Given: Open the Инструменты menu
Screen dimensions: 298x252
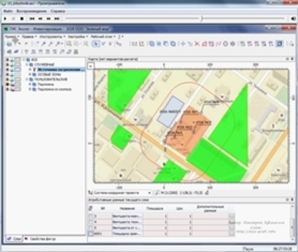Looking at the screenshot, I should 51,37.
